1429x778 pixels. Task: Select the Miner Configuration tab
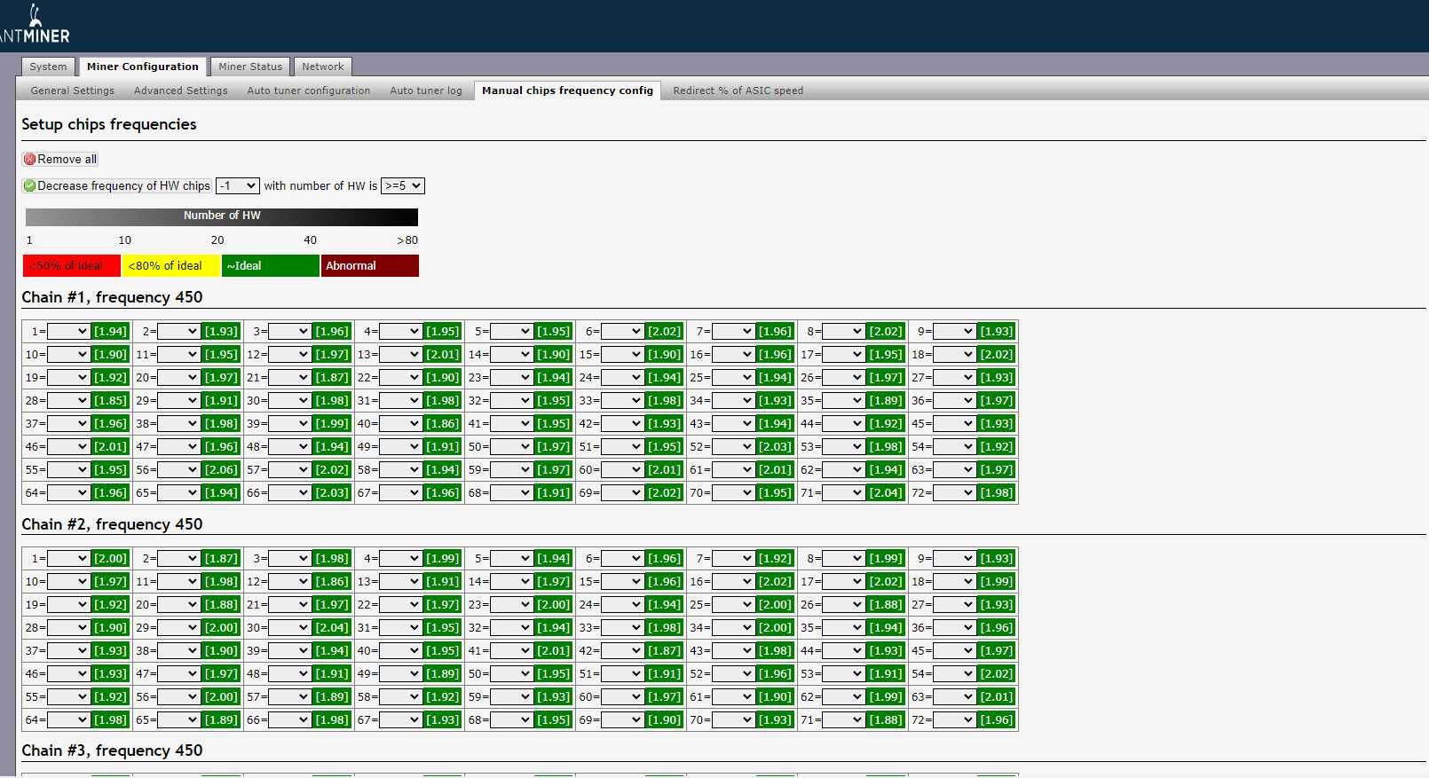(142, 67)
